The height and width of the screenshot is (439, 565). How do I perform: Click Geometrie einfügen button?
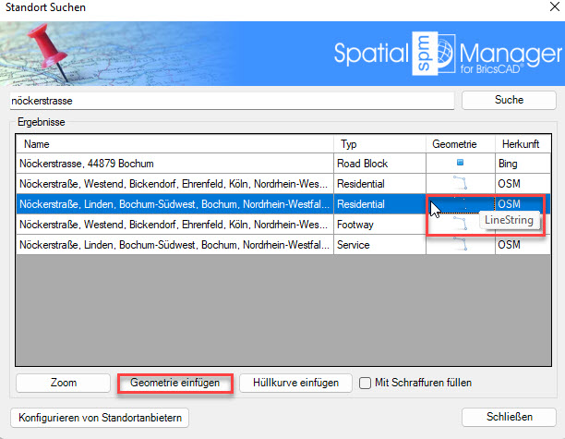(x=174, y=383)
